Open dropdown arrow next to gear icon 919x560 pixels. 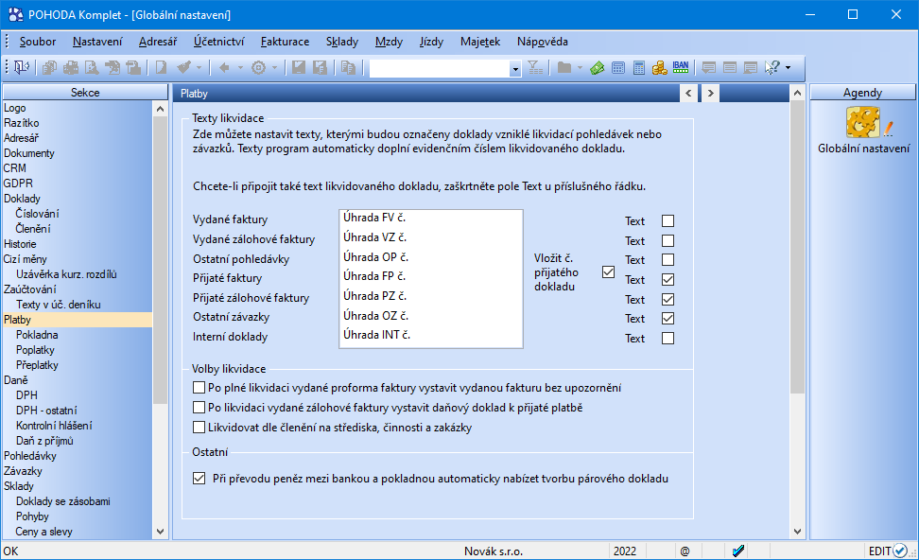coord(273,68)
